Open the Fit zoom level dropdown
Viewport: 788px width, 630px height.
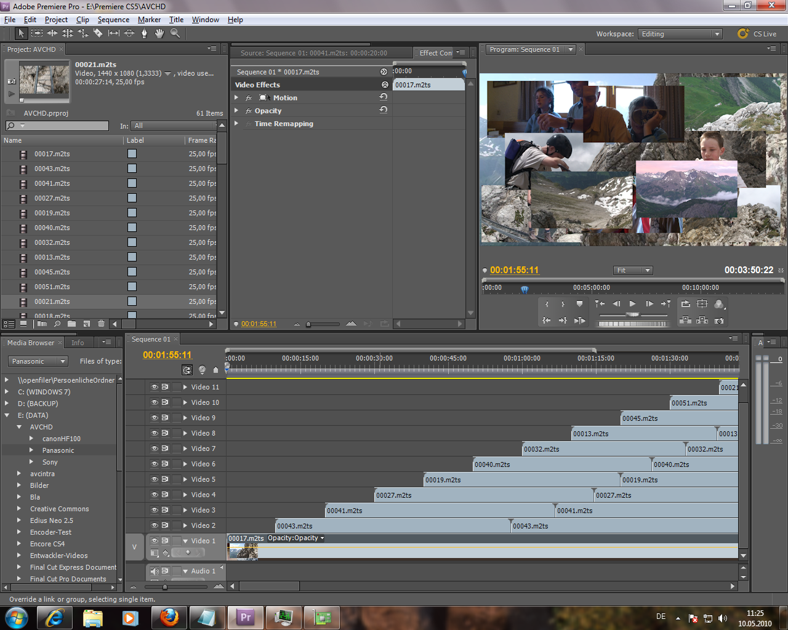point(633,270)
